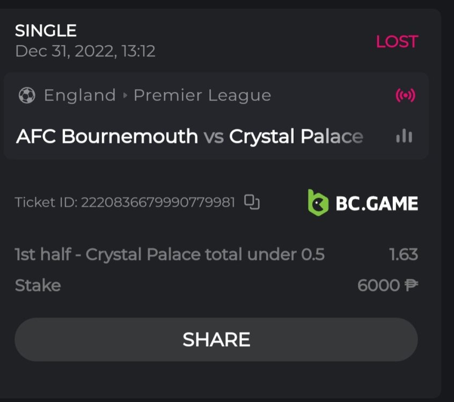Viewport: 454px width, 402px height.
Task: Click the soccer ball sport icon
Action: click(x=26, y=95)
